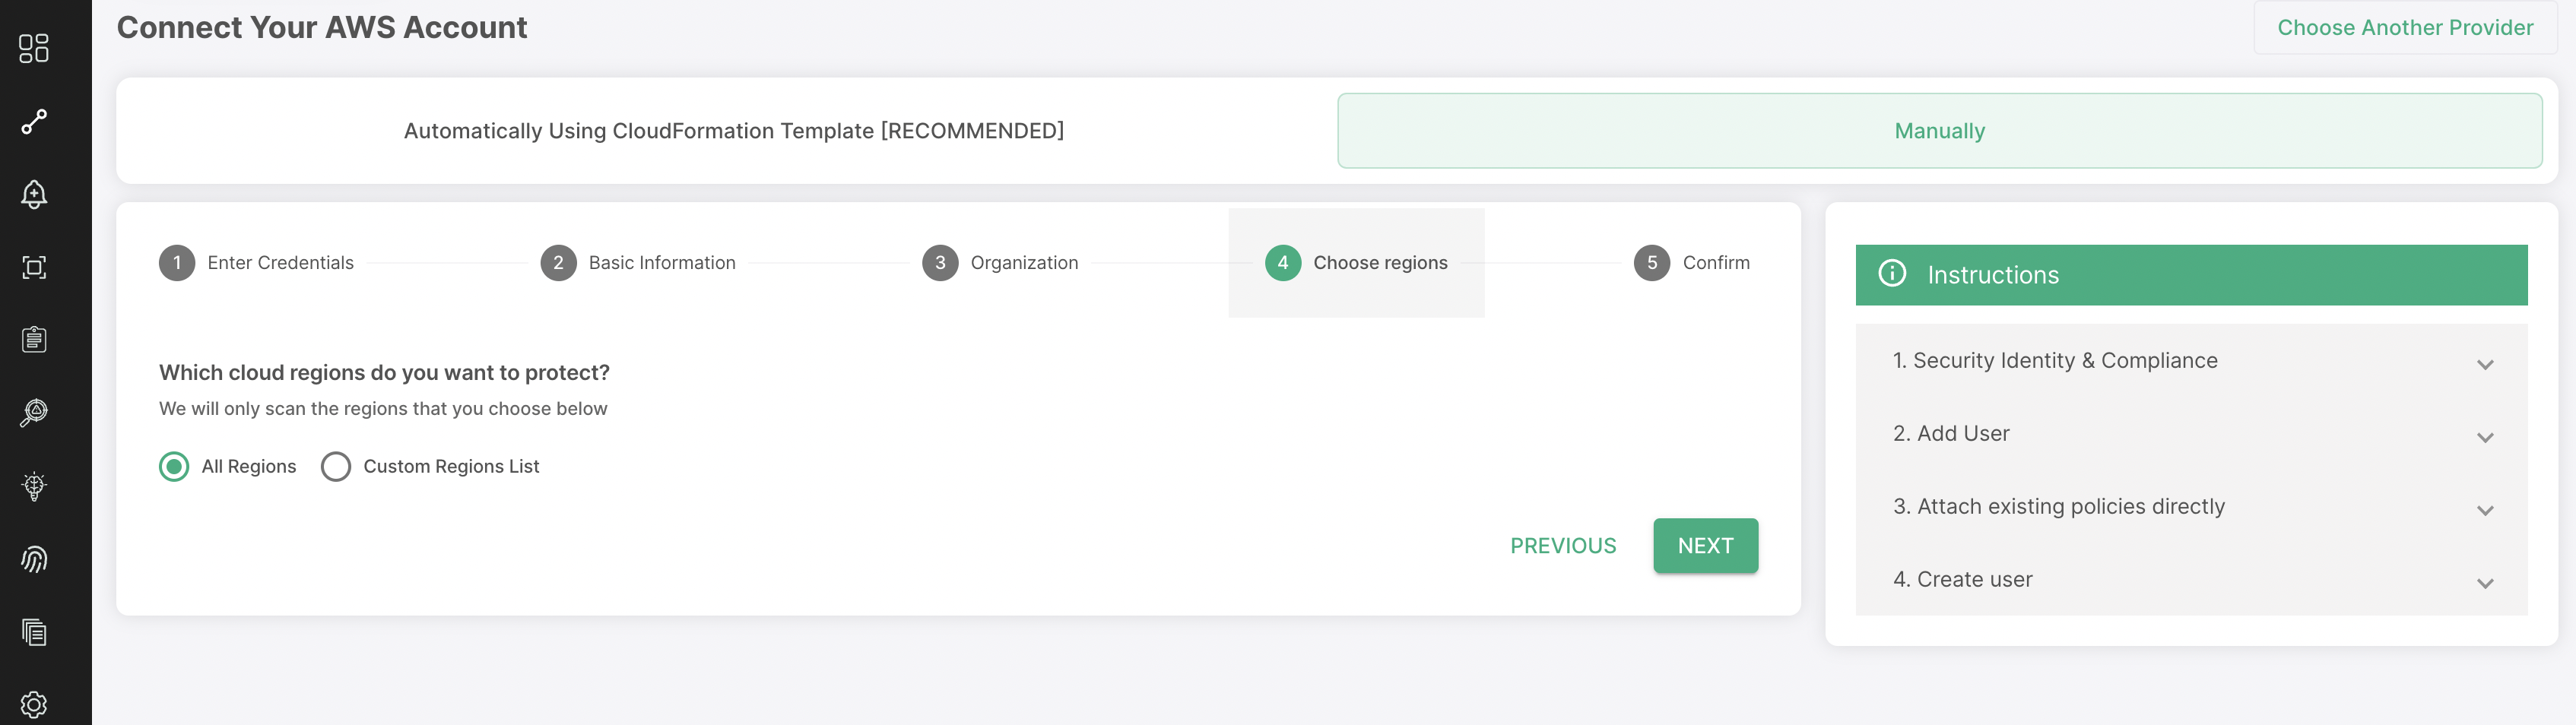Screen dimensions: 2576x725
Task: Expand Security Identity & Compliance instructions
Action: [2190, 361]
